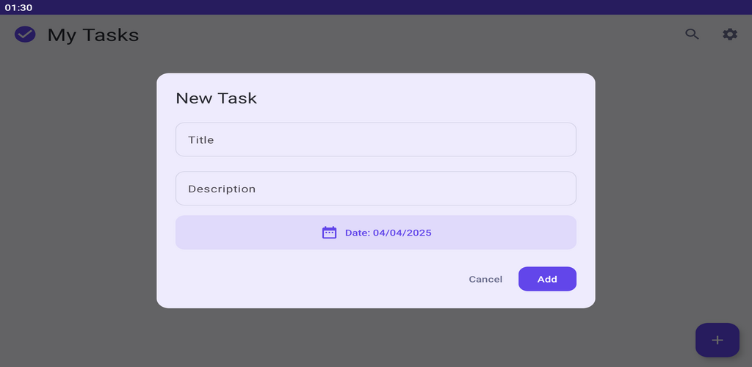Tap the plus floating action button
752x367 pixels.
717,340
